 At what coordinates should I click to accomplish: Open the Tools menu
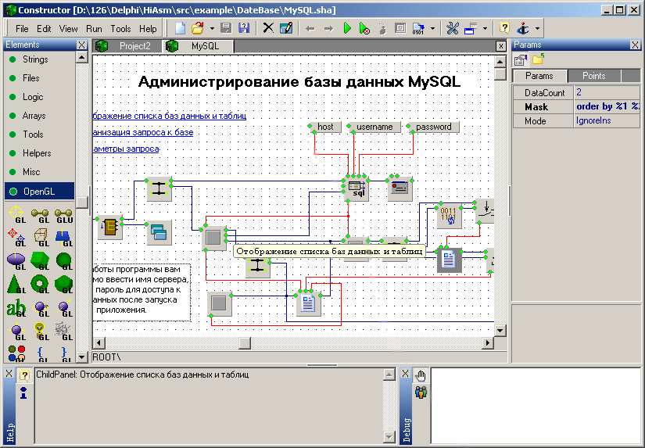(120, 28)
